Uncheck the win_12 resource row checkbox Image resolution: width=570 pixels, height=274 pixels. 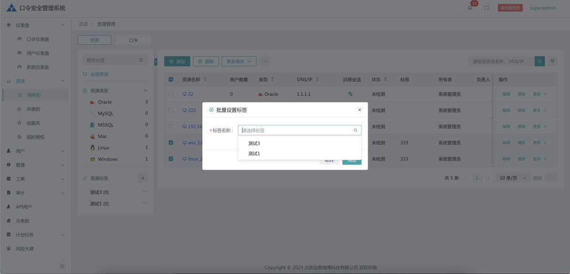click(171, 142)
